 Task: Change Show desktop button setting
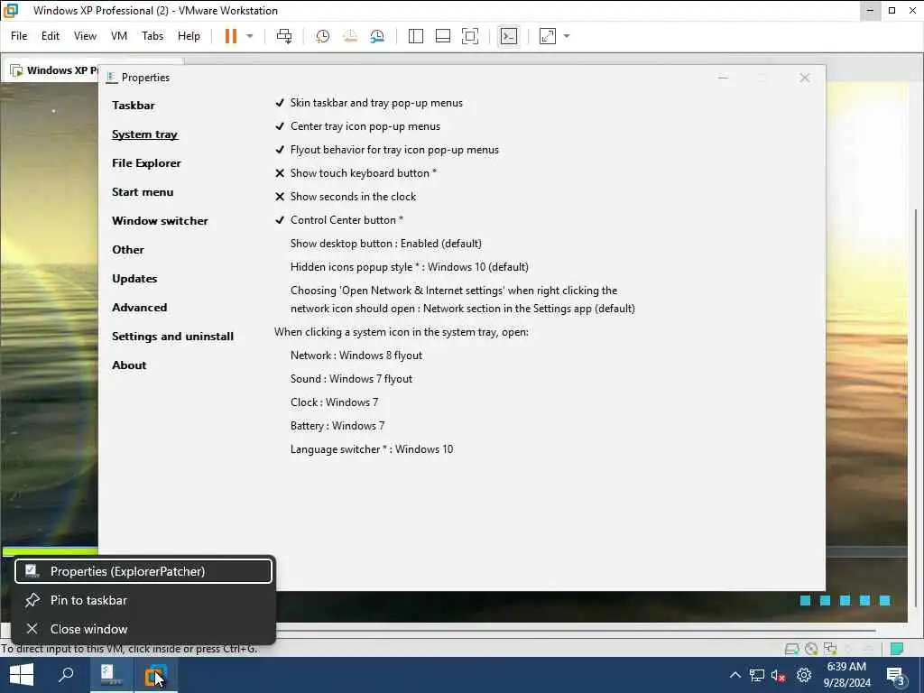tap(386, 244)
